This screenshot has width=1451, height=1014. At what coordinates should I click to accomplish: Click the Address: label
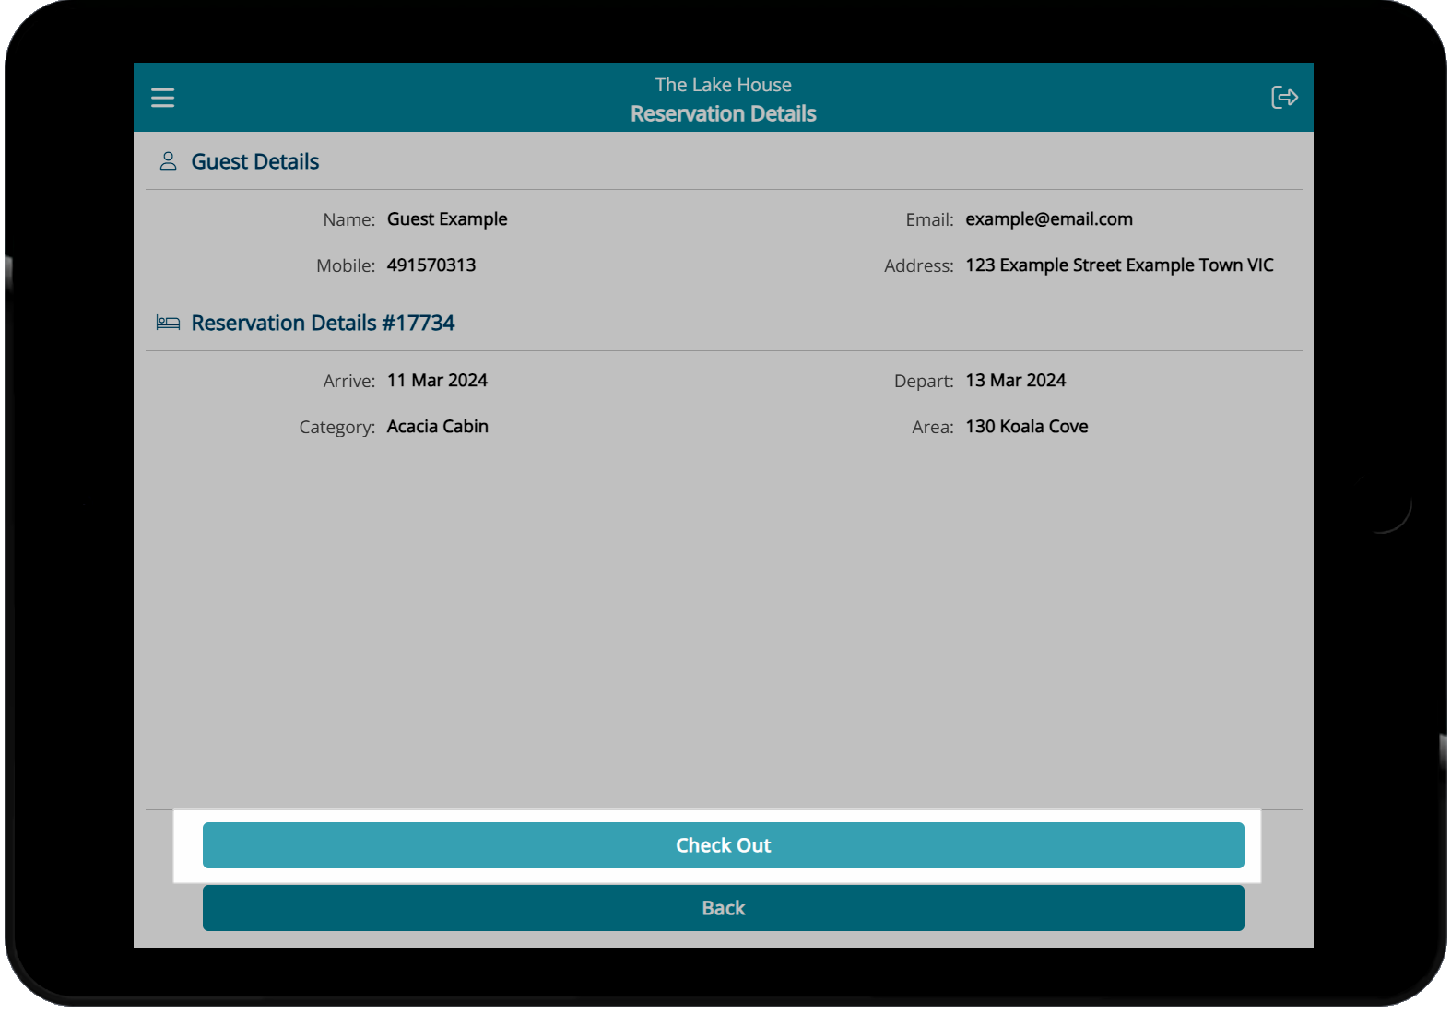point(919,265)
